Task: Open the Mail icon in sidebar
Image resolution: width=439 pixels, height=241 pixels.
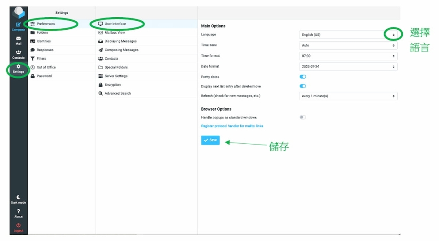Action: pyautogui.click(x=18, y=40)
